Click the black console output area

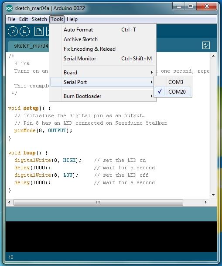click(111, 237)
